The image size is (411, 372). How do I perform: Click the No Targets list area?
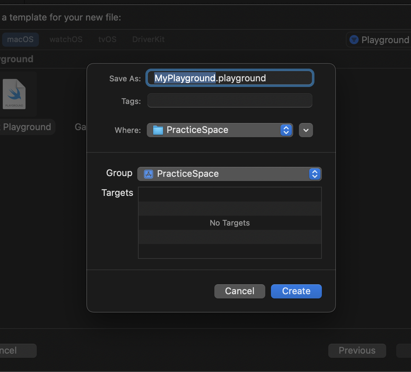point(230,223)
